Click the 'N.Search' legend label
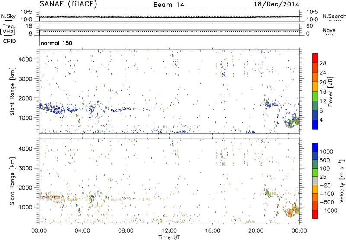Viewport: 346px width, 240px height. pos(334,16)
